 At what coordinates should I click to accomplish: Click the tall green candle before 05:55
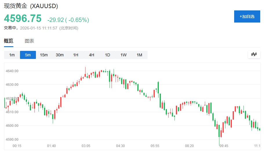pyautogui.click(x=158, y=87)
